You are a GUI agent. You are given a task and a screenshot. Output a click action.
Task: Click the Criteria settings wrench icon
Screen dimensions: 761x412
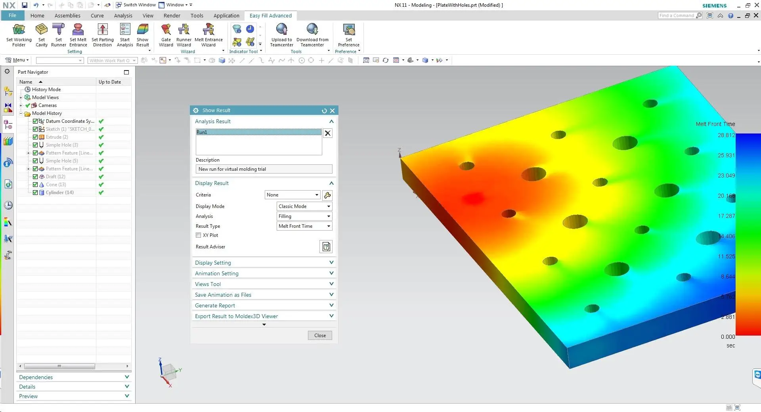[327, 195]
